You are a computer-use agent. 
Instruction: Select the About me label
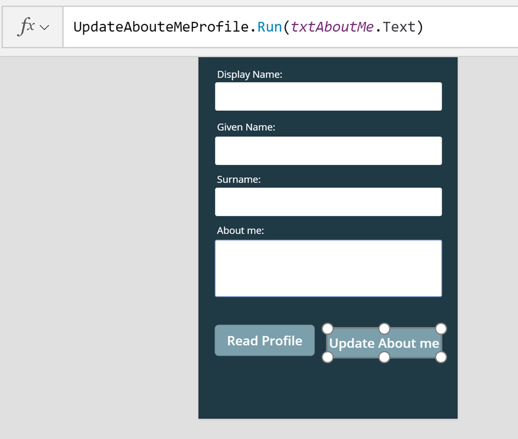240,230
